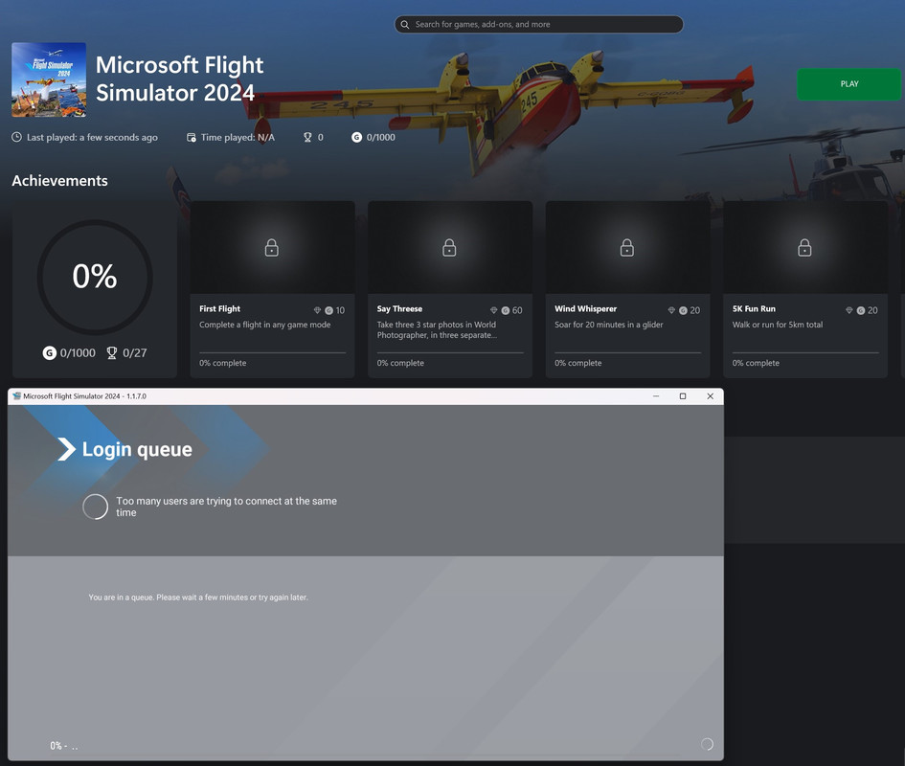Click gamerscore icon showing 20 on 5K Fun Run
The image size is (905, 766).
[861, 310]
